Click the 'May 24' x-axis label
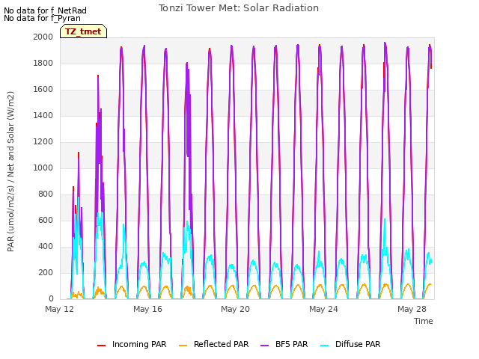The image size is (479, 359). 324,309
